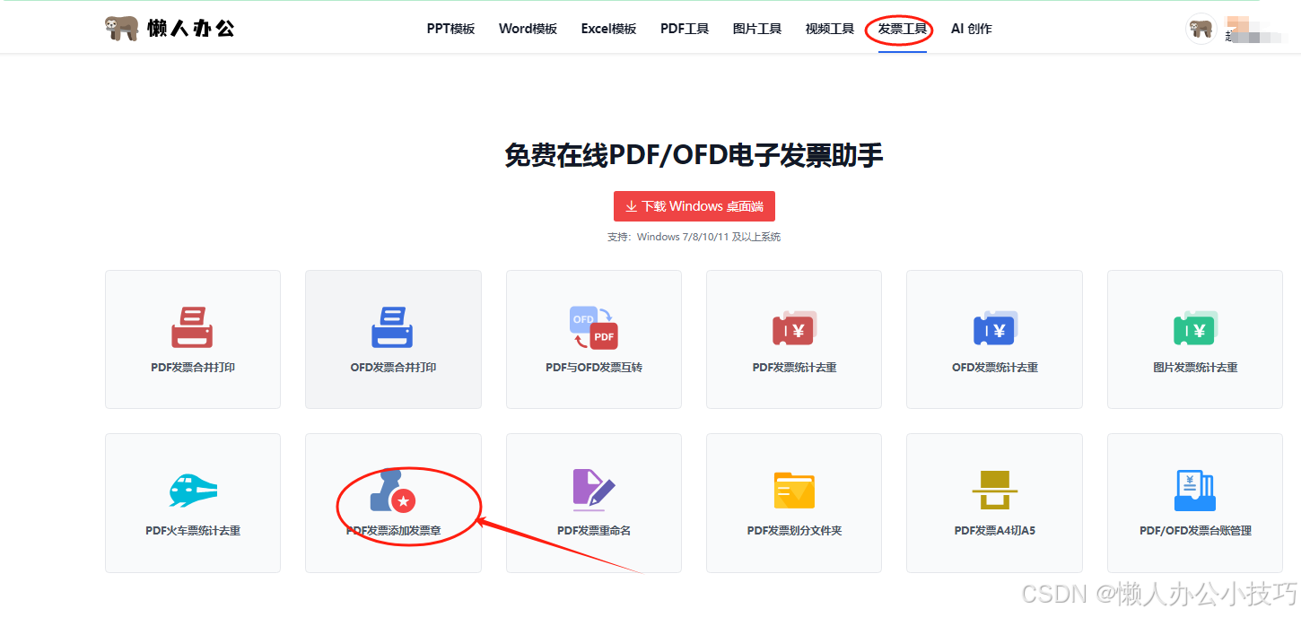Open the PDF发票A4切A5 label

click(x=995, y=531)
